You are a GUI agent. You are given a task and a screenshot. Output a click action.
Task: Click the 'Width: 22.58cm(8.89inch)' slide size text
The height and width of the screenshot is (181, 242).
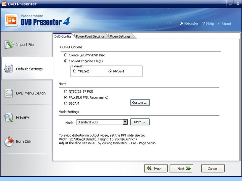point(78,139)
